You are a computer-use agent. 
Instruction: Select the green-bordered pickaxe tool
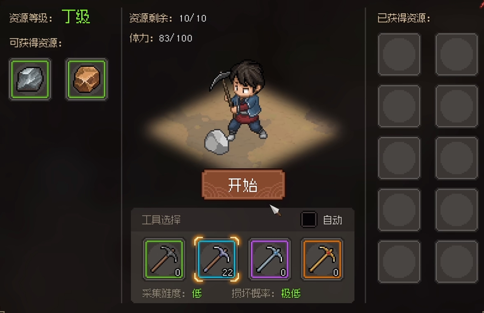click(164, 259)
